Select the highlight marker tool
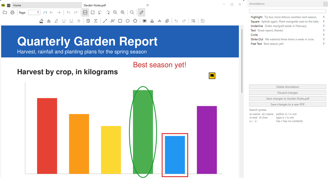Screen dimensions: 328x178 click(x=41, y=21)
